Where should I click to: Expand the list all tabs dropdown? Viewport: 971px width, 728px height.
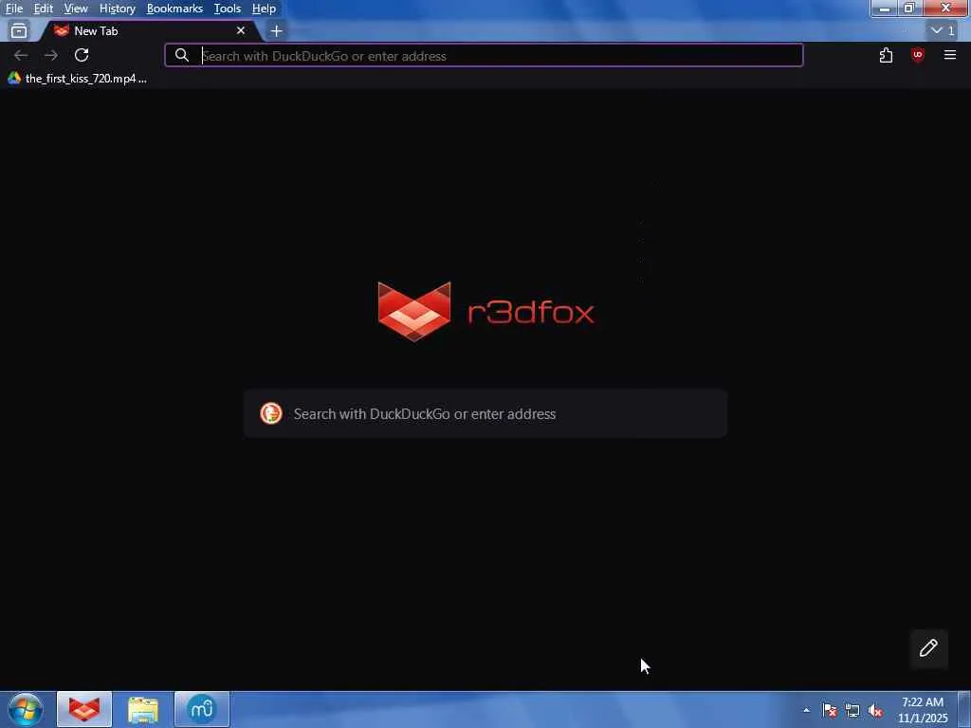944,30
